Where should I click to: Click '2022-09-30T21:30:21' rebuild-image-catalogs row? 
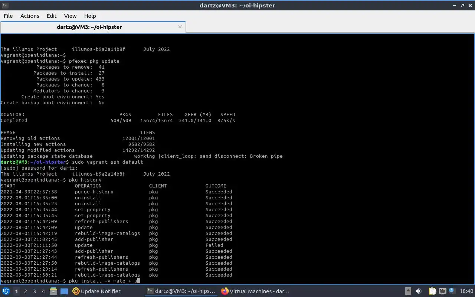click(117, 275)
